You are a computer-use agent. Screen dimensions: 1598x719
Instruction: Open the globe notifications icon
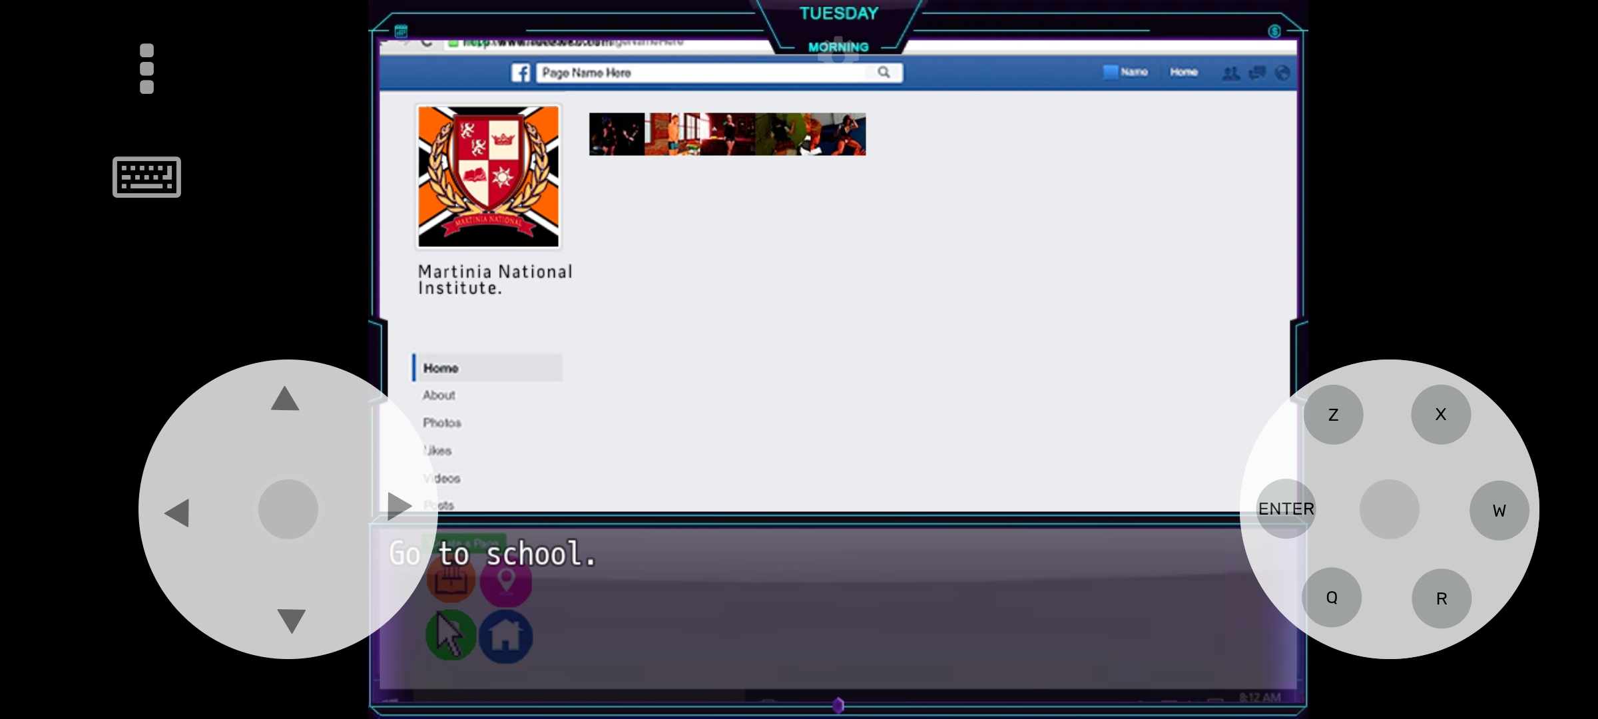click(1282, 73)
